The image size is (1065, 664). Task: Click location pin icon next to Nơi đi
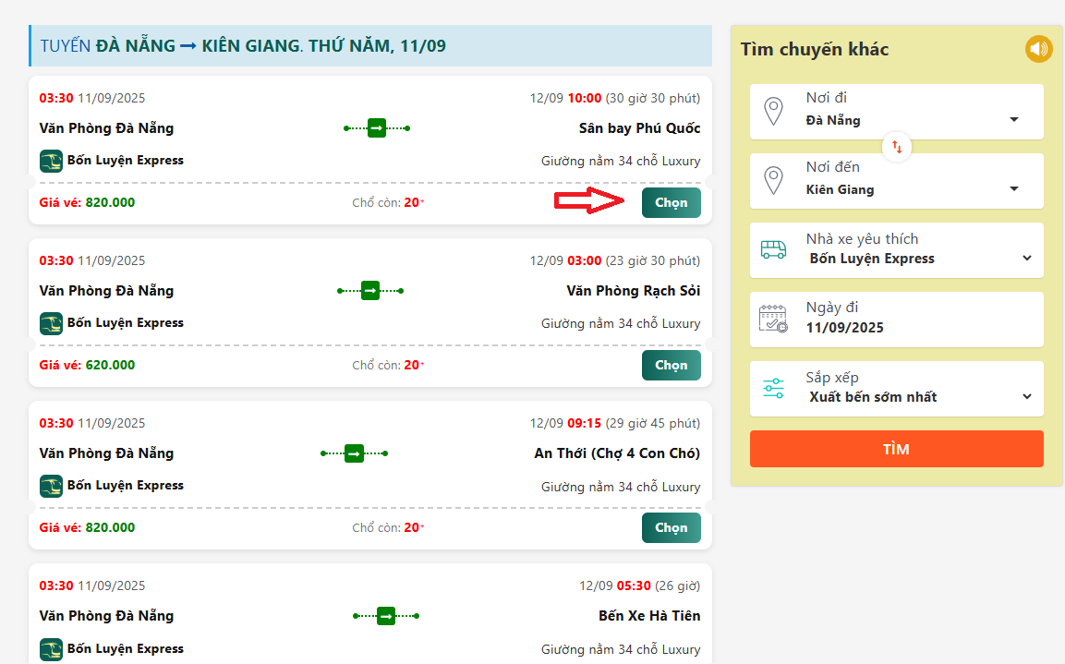773,111
